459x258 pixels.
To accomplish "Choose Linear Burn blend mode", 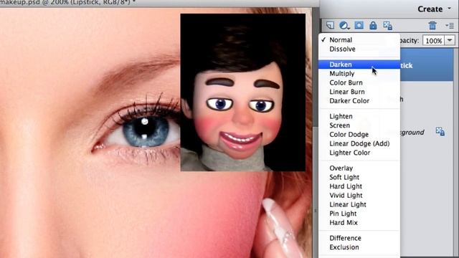I will click(x=359, y=92).
